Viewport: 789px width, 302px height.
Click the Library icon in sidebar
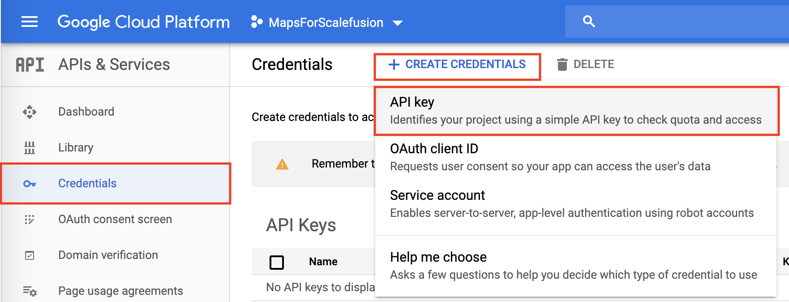[30, 147]
